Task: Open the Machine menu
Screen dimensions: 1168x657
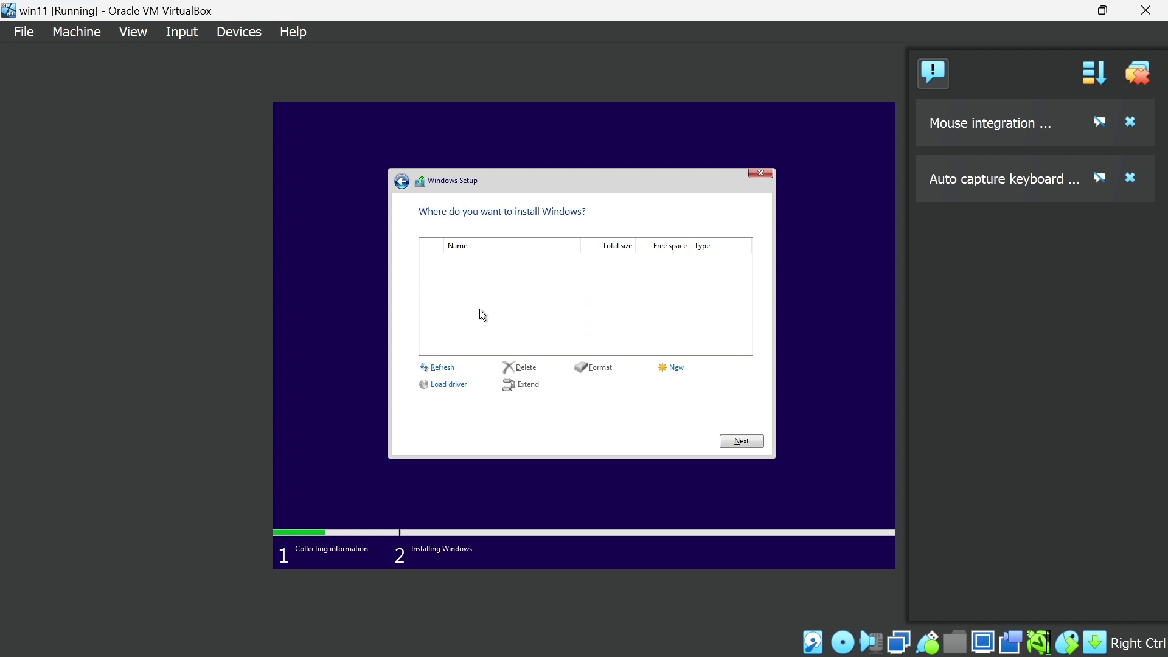Action: [76, 32]
